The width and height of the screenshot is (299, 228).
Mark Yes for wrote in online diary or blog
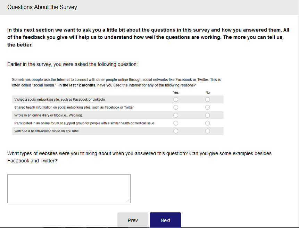176,115
